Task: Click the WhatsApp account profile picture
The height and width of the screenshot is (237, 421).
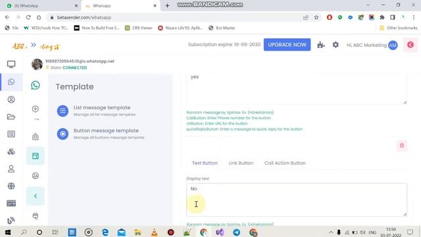Action: click(37, 65)
